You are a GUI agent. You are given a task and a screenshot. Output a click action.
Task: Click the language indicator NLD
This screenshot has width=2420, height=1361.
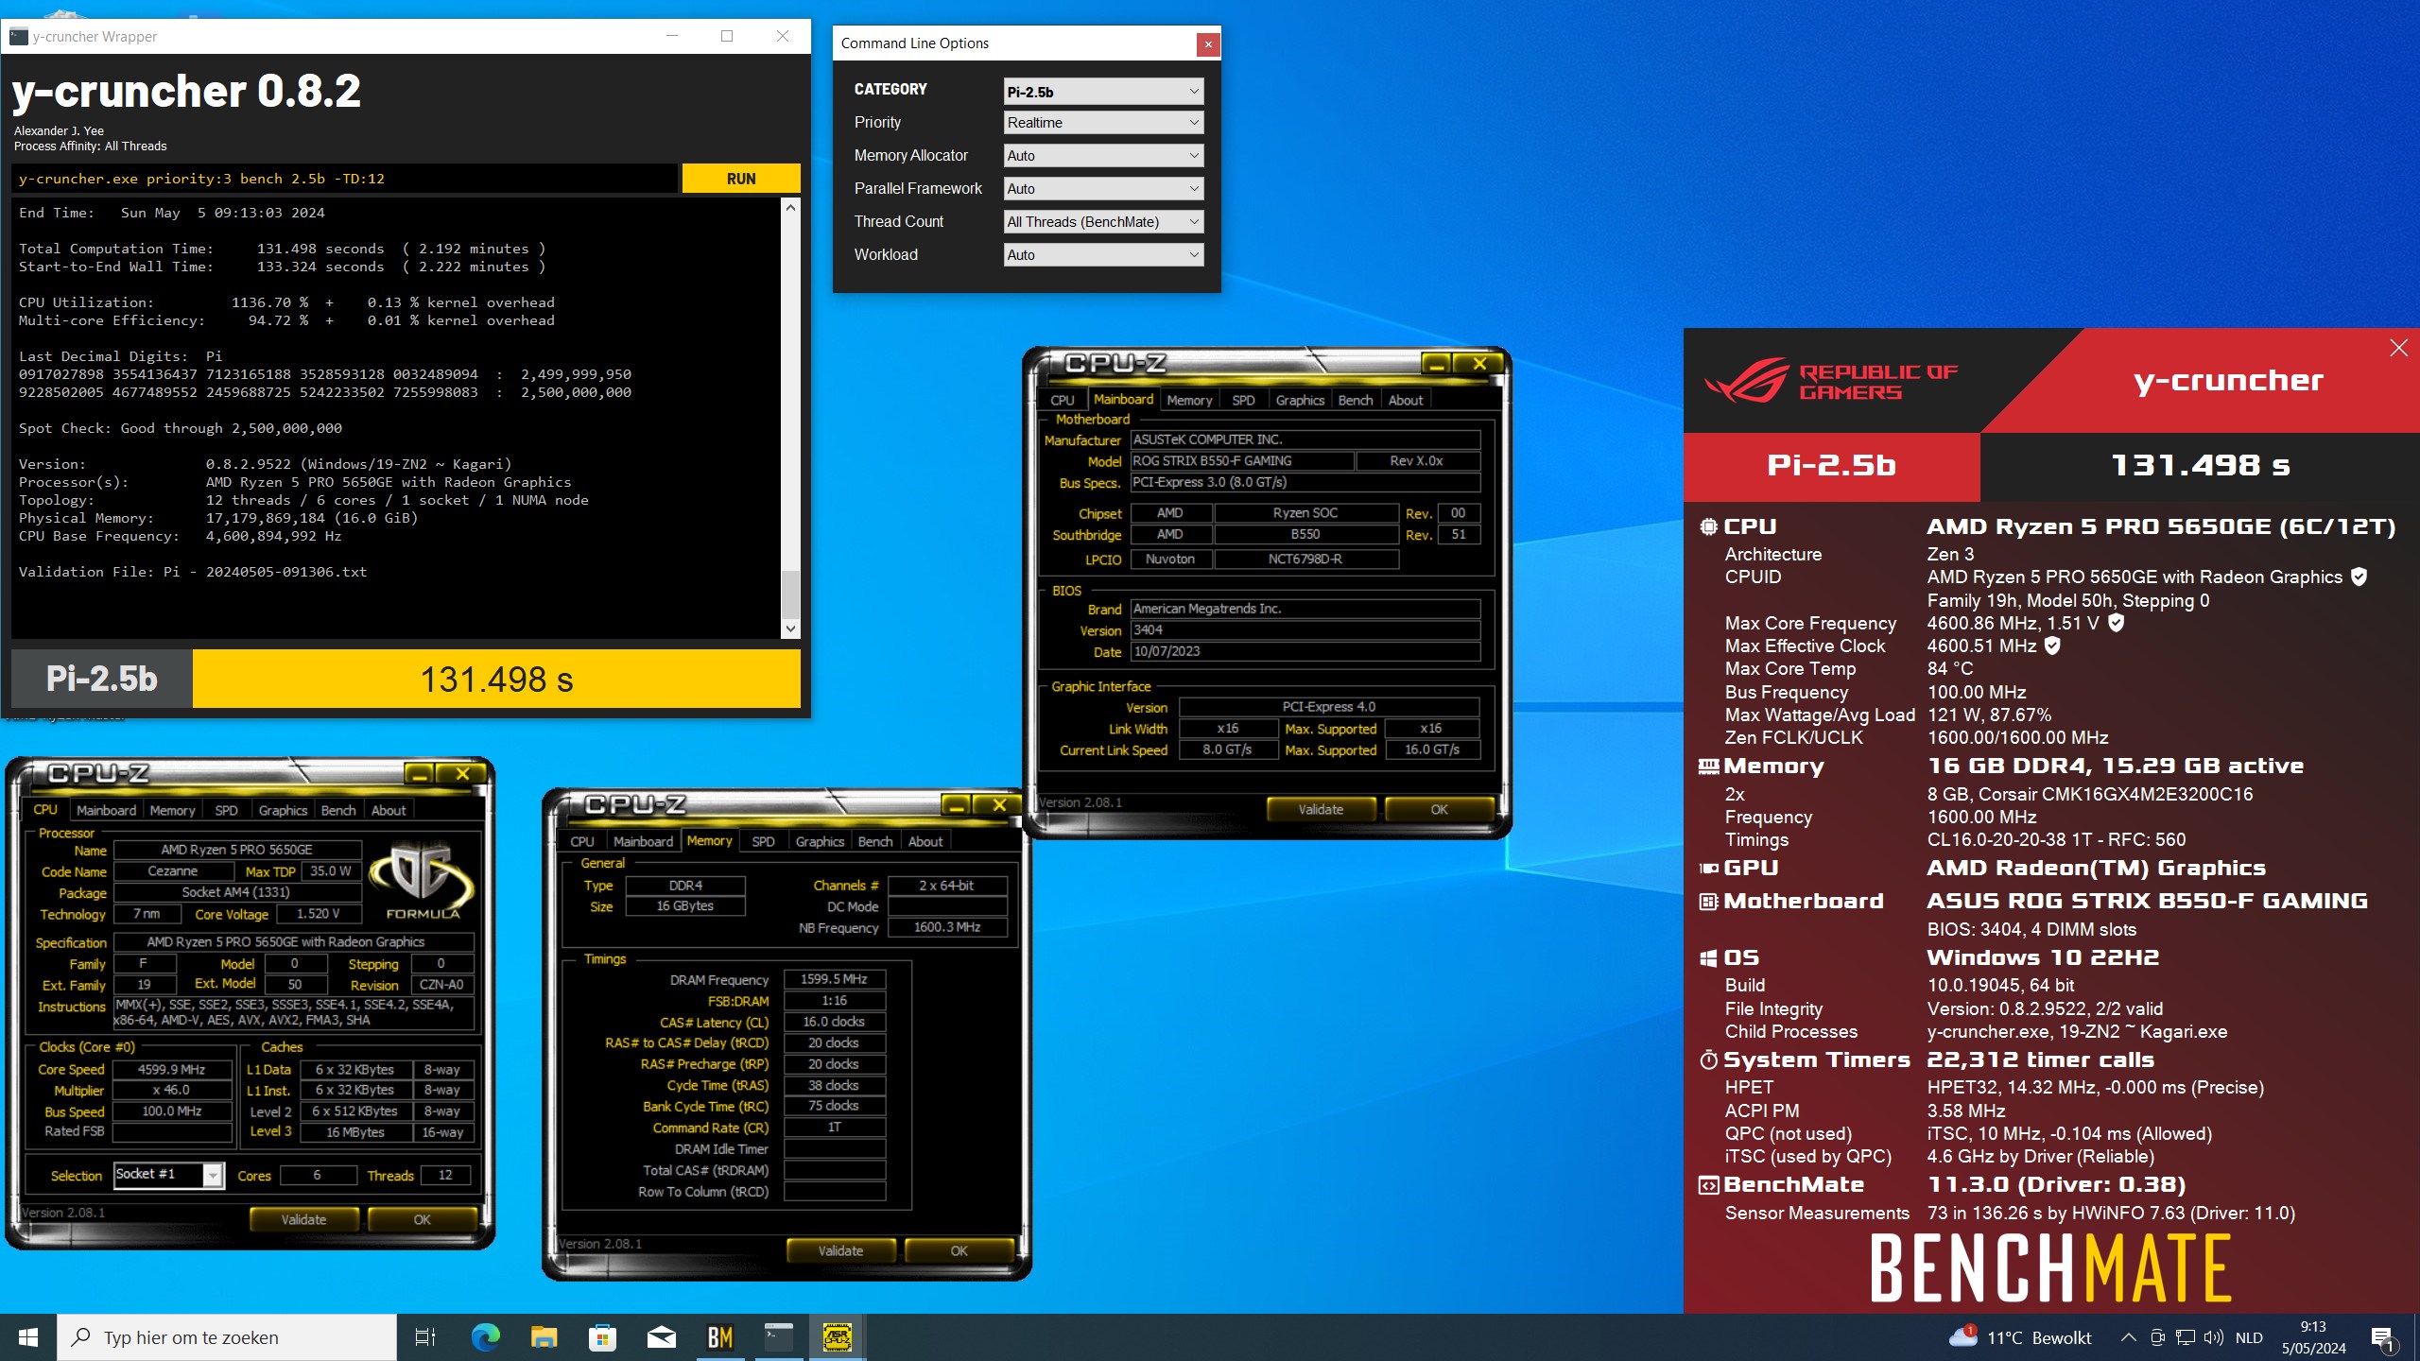point(2249,1337)
